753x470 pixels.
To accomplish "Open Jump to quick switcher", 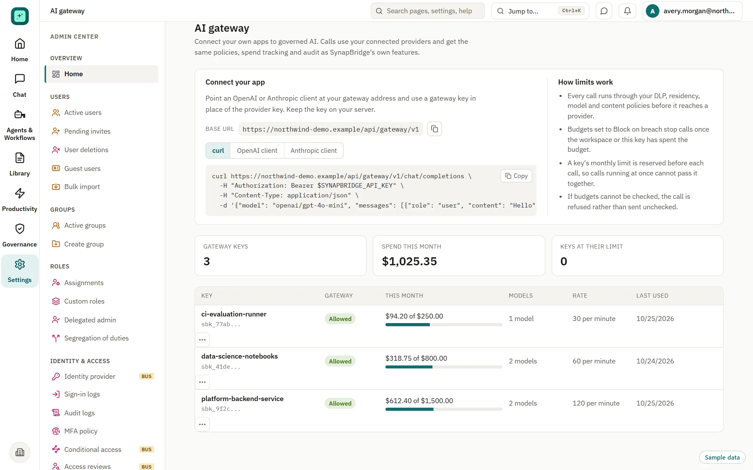I will pyautogui.click(x=540, y=11).
